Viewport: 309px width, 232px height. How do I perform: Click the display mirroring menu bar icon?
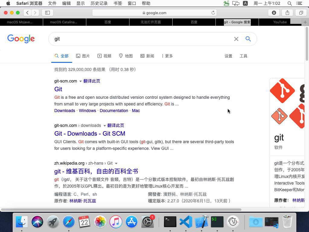click(x=236, y=3)
